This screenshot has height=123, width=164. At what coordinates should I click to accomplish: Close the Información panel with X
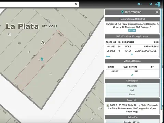point(157,12)
